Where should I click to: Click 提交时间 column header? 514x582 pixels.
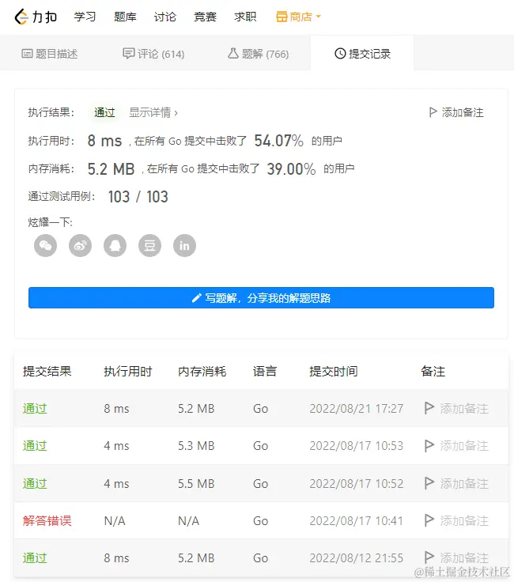point(334,371)
